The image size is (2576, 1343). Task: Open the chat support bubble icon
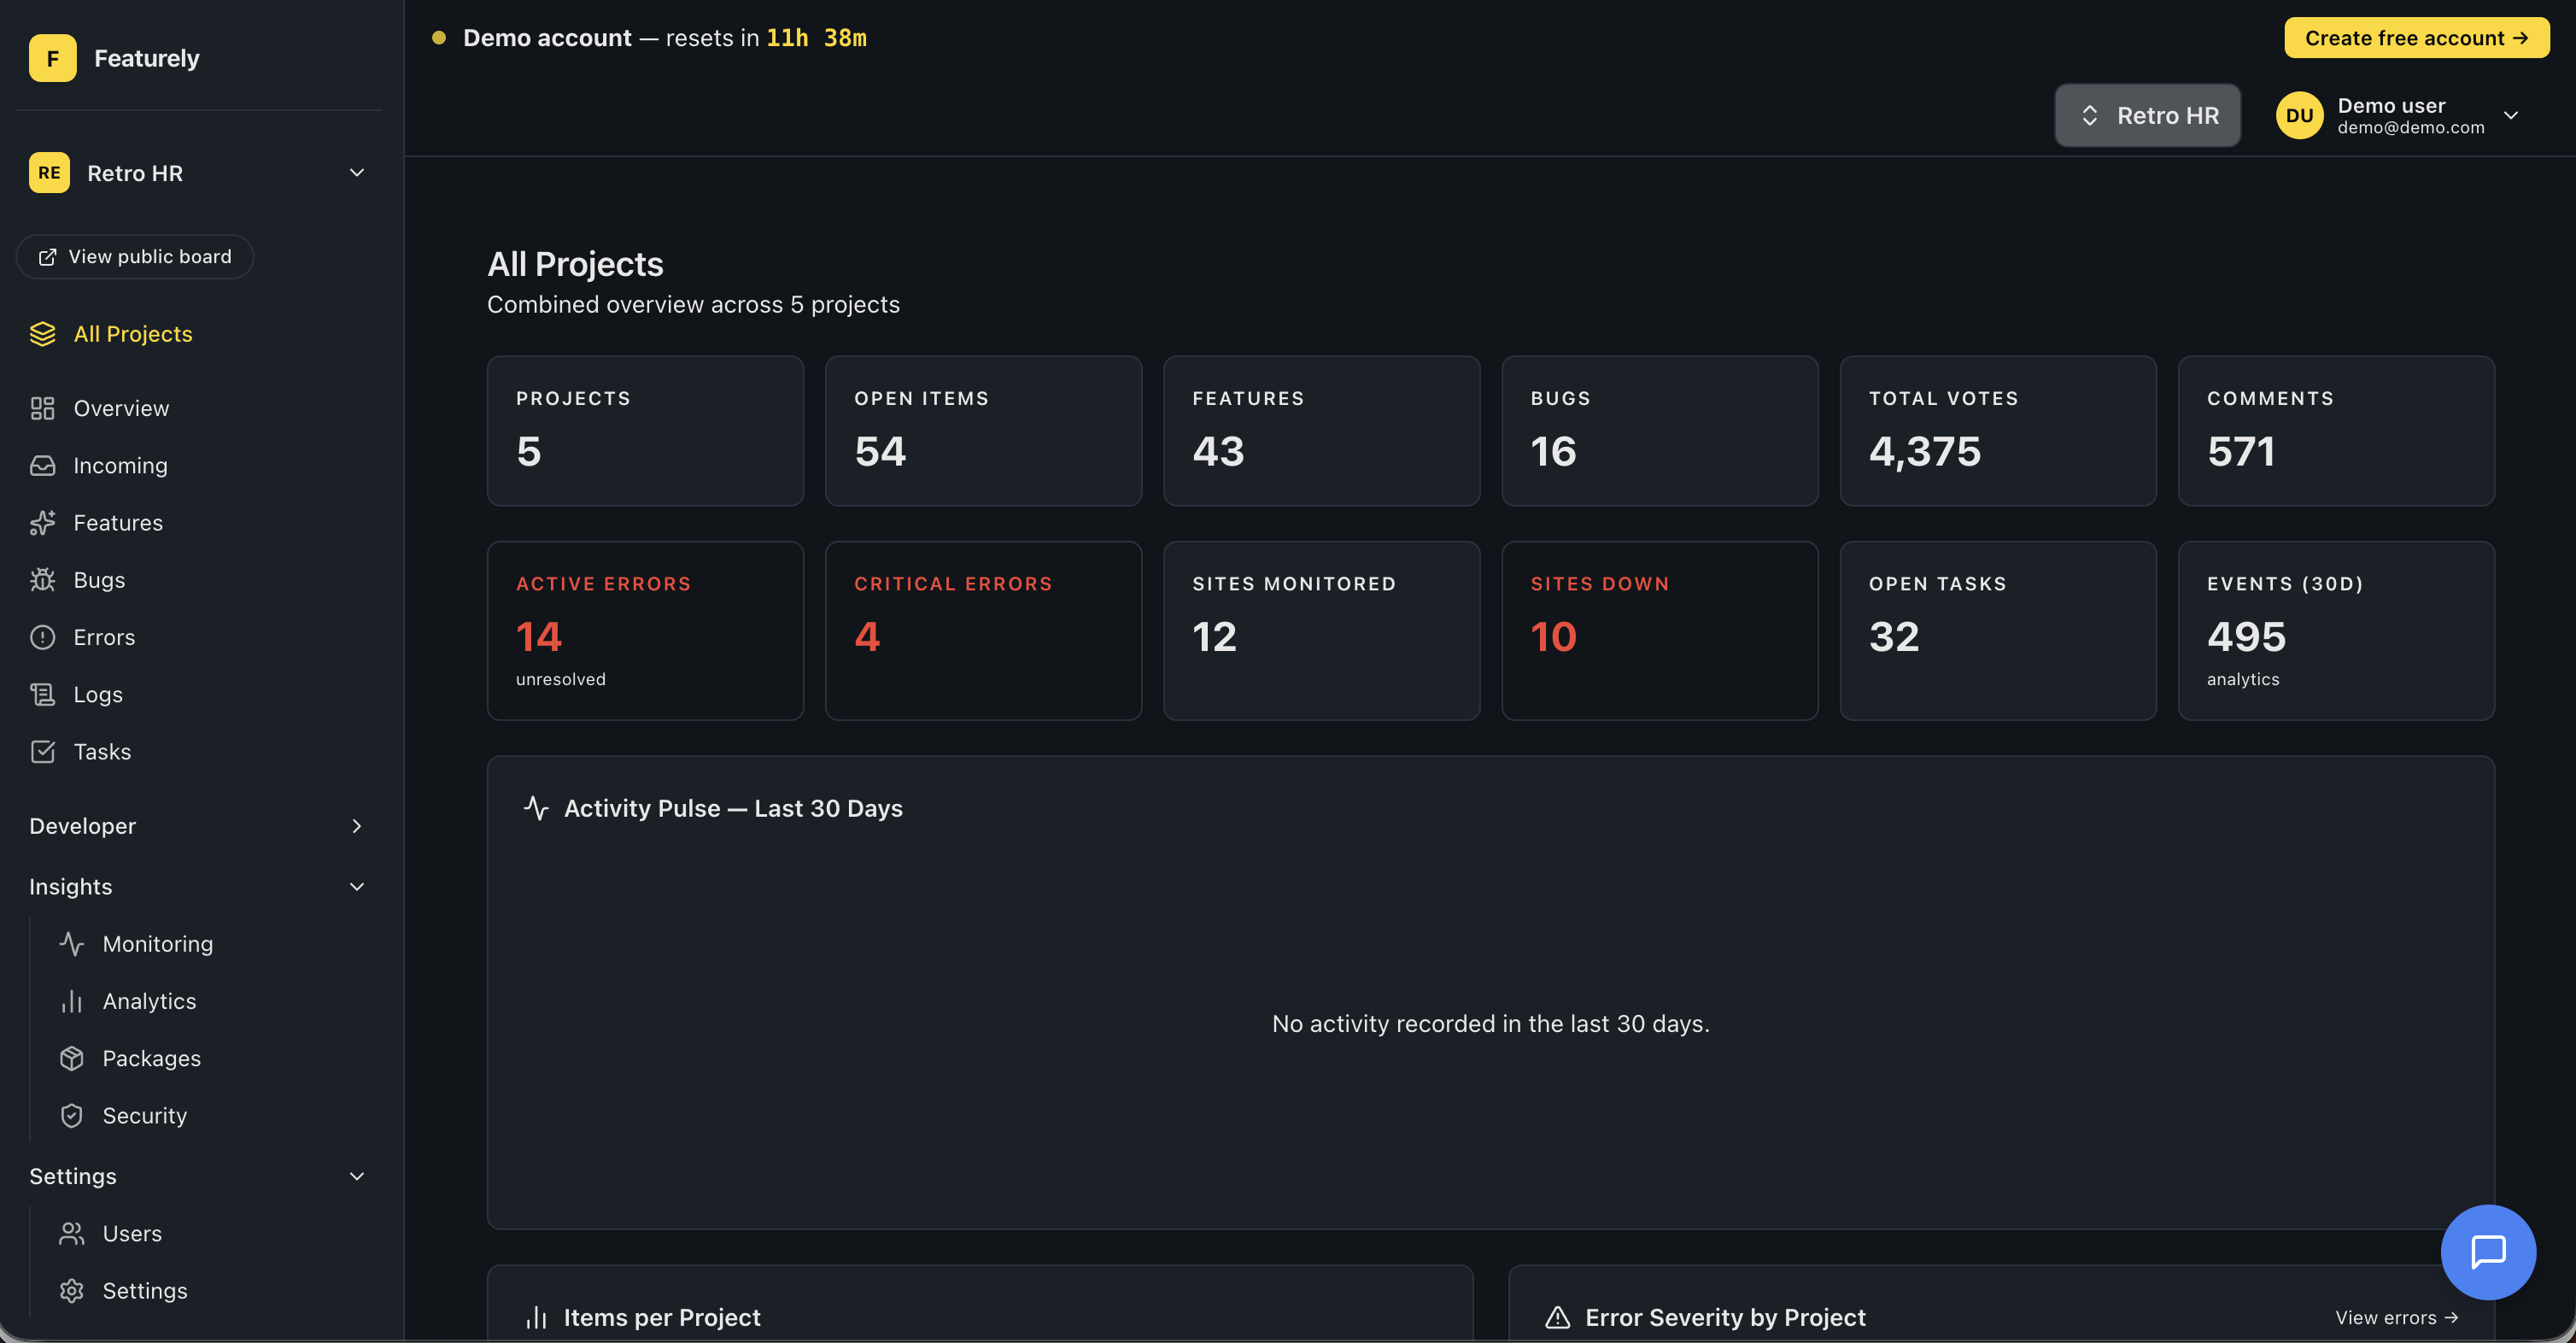coord(2487,1251)
